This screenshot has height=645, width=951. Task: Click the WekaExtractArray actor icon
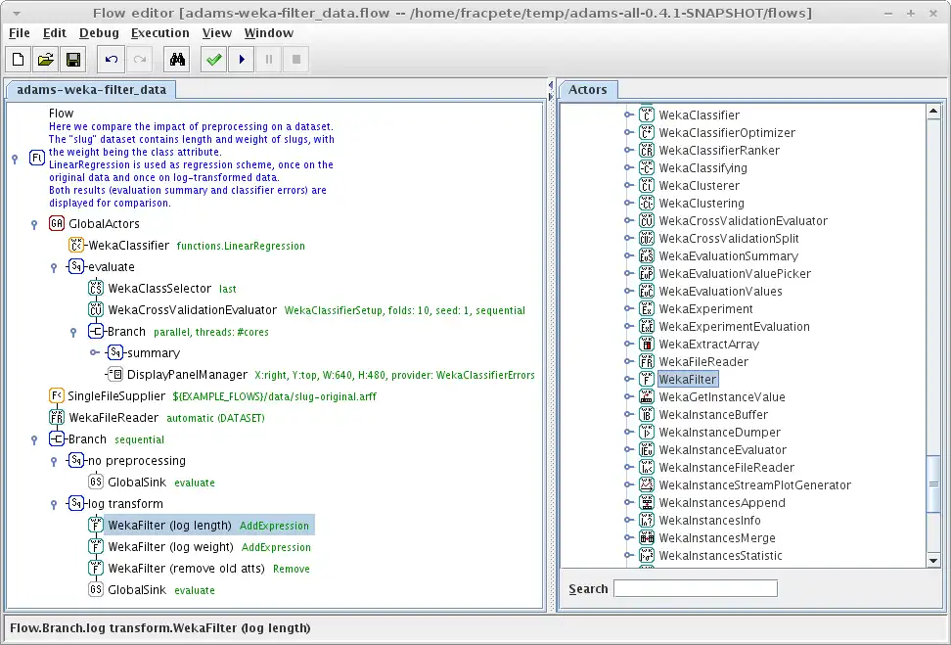point(647,344)
